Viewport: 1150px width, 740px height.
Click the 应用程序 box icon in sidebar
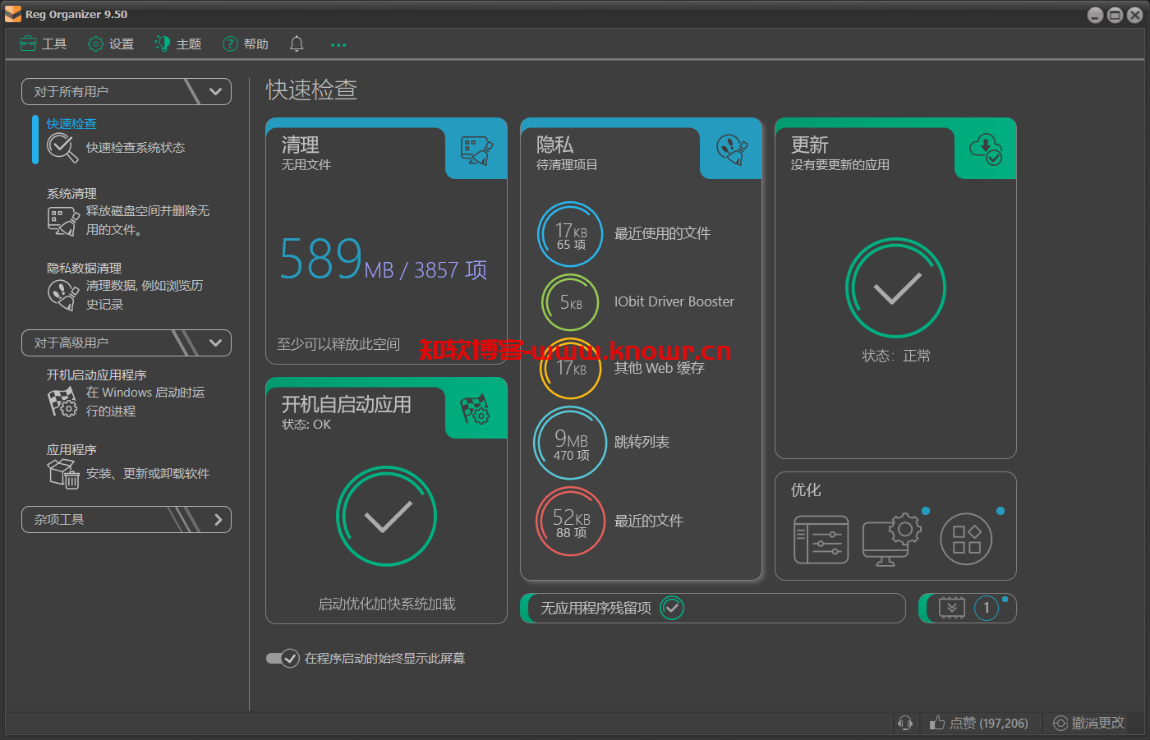[62, 474]
